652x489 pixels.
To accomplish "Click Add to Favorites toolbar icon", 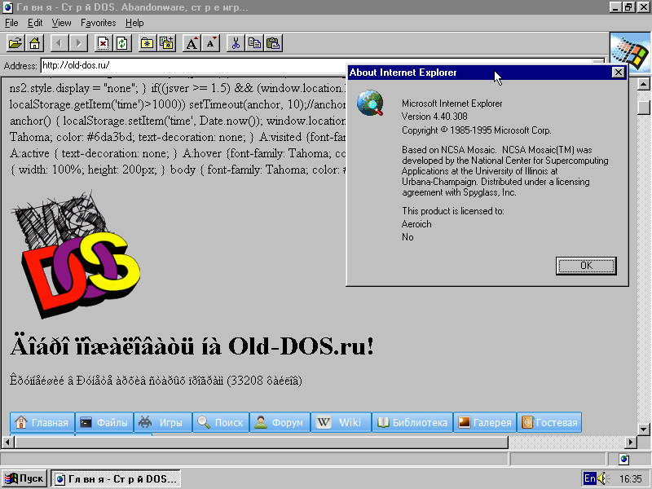I will (166, 43).
